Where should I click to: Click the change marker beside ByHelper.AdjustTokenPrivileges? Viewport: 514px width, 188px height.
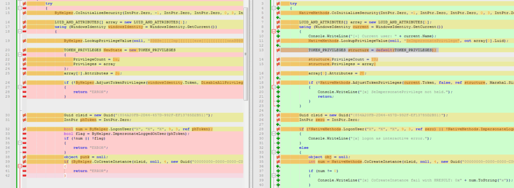(24, 83)
